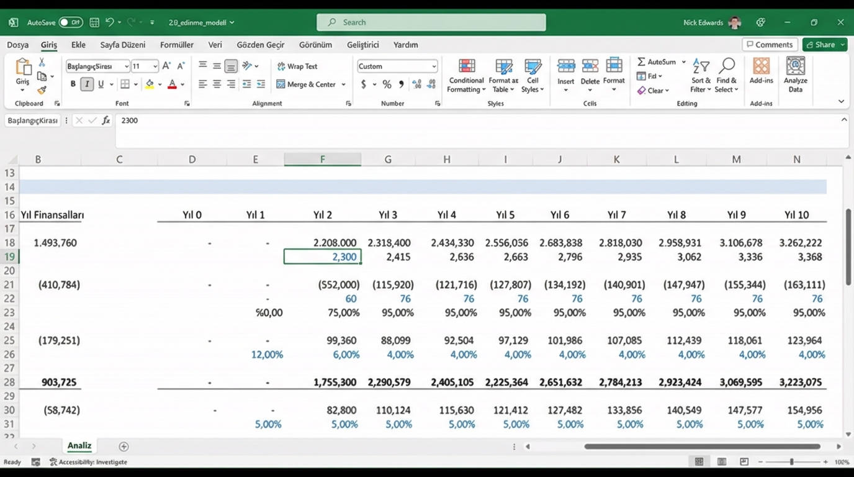Open Format as Table gallery
The width and height of the screenshot is (854, 477).
coord(503,67)
